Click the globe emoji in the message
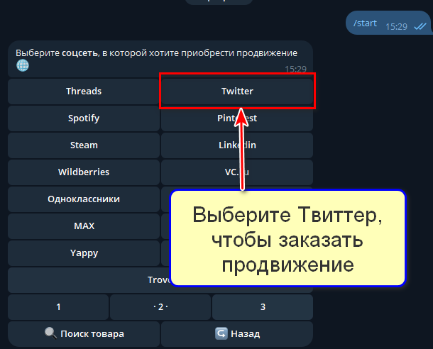The width and height of the screenshot is (433, 349). tap(23, 65)
